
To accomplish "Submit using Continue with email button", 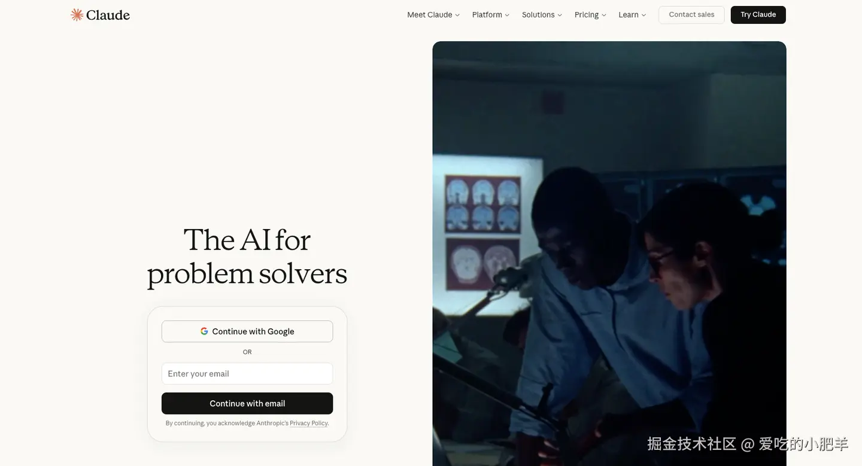I will tap(247, 403).
